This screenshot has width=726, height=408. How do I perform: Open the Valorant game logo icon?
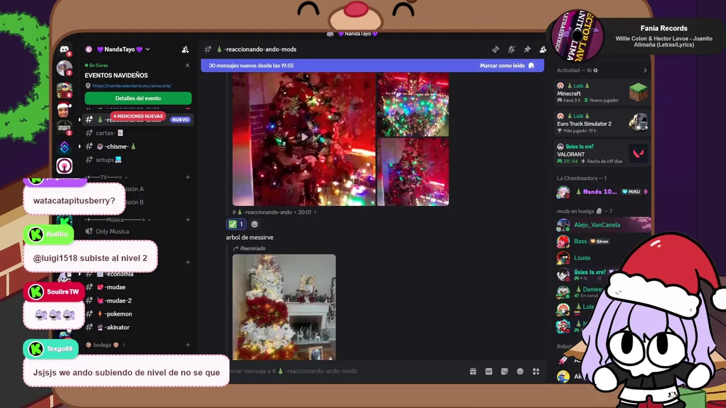coord(638,153)
